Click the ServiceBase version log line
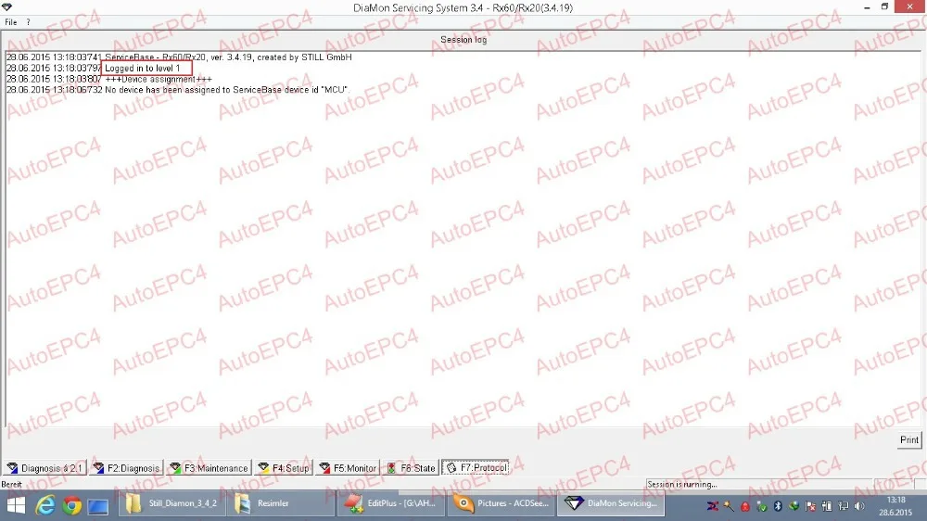Screen dimensions: 927x521 coord(228,57)
